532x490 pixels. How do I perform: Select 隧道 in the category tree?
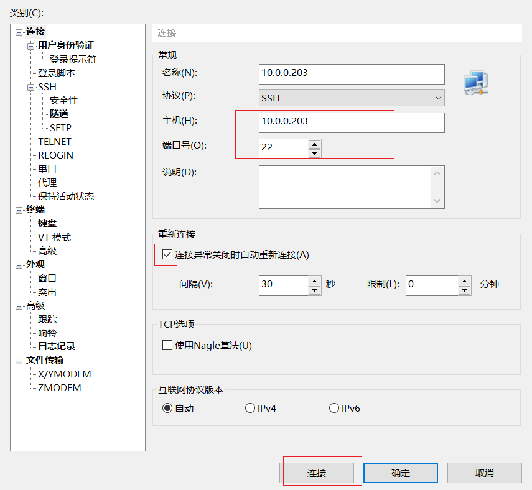point(59,114)
